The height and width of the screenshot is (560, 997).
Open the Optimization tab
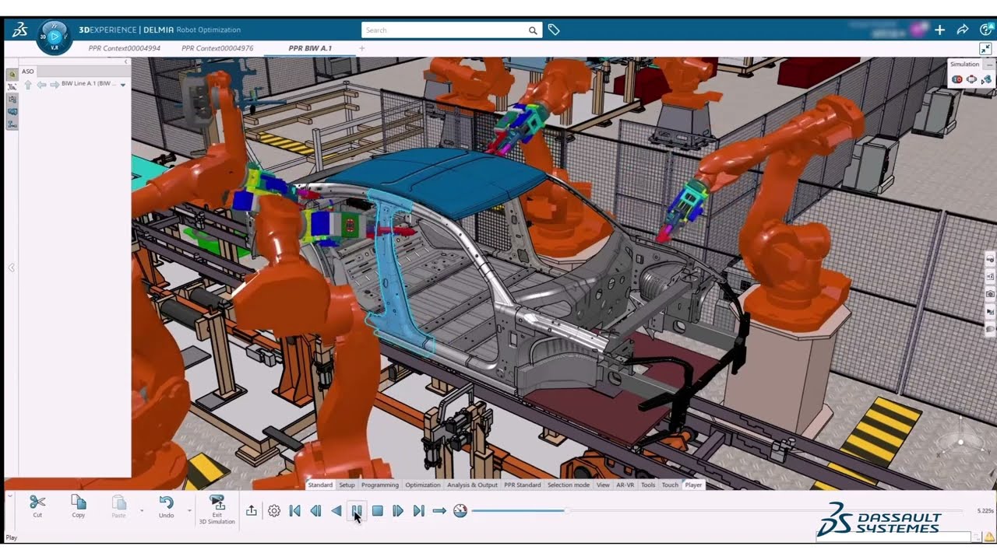coord(423,485)
